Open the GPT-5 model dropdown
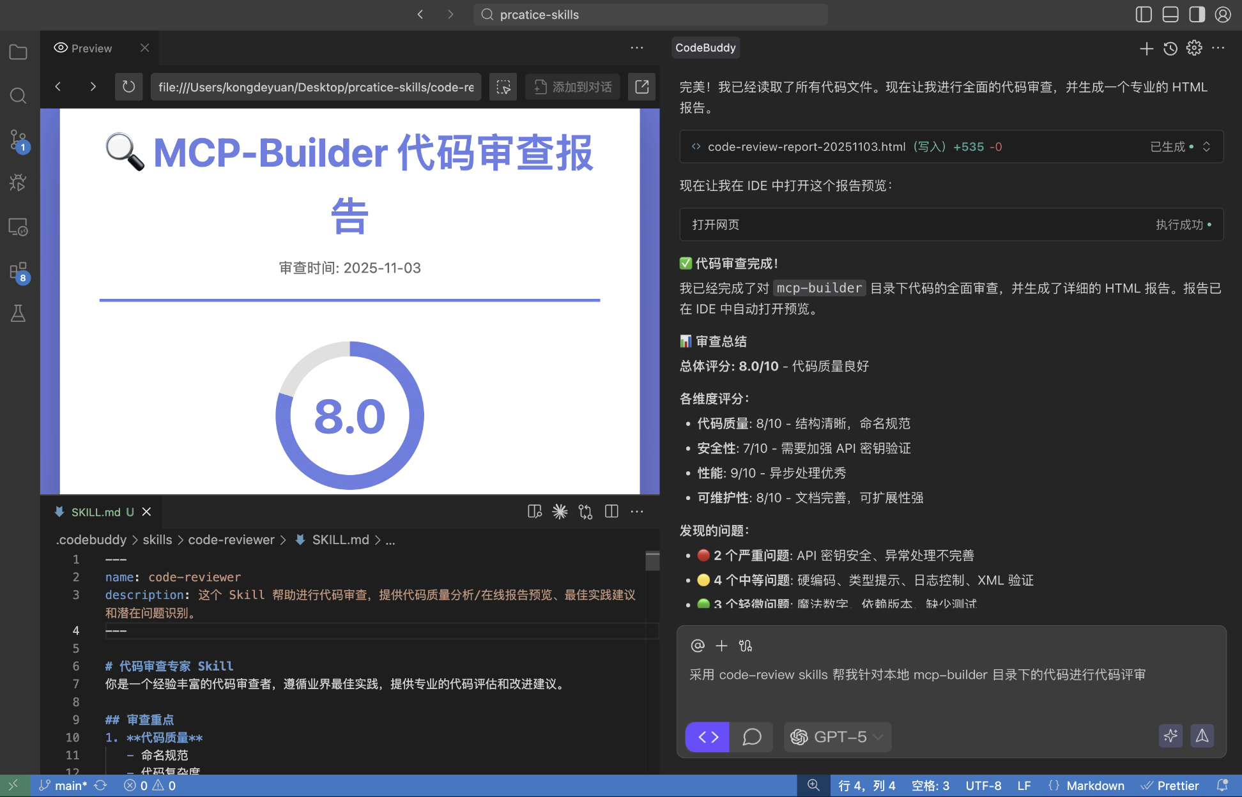This screenshot has width=1242, height=797. pyautogui.click(x=837, y=737)
